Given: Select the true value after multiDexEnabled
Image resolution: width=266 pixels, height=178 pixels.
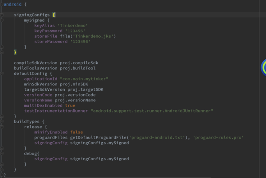Looking at the screenshot, I should (70, 105).
